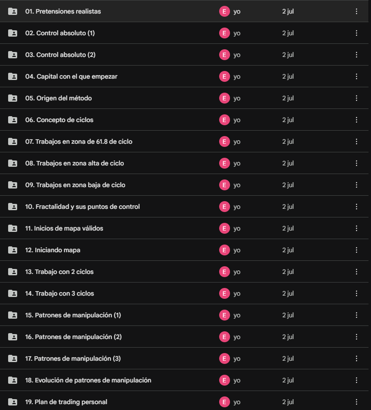The height and width of the screenshot is (410, 371).
Task: Open more actions for 01. Pretensiones realistas
Action: [357, 11]
